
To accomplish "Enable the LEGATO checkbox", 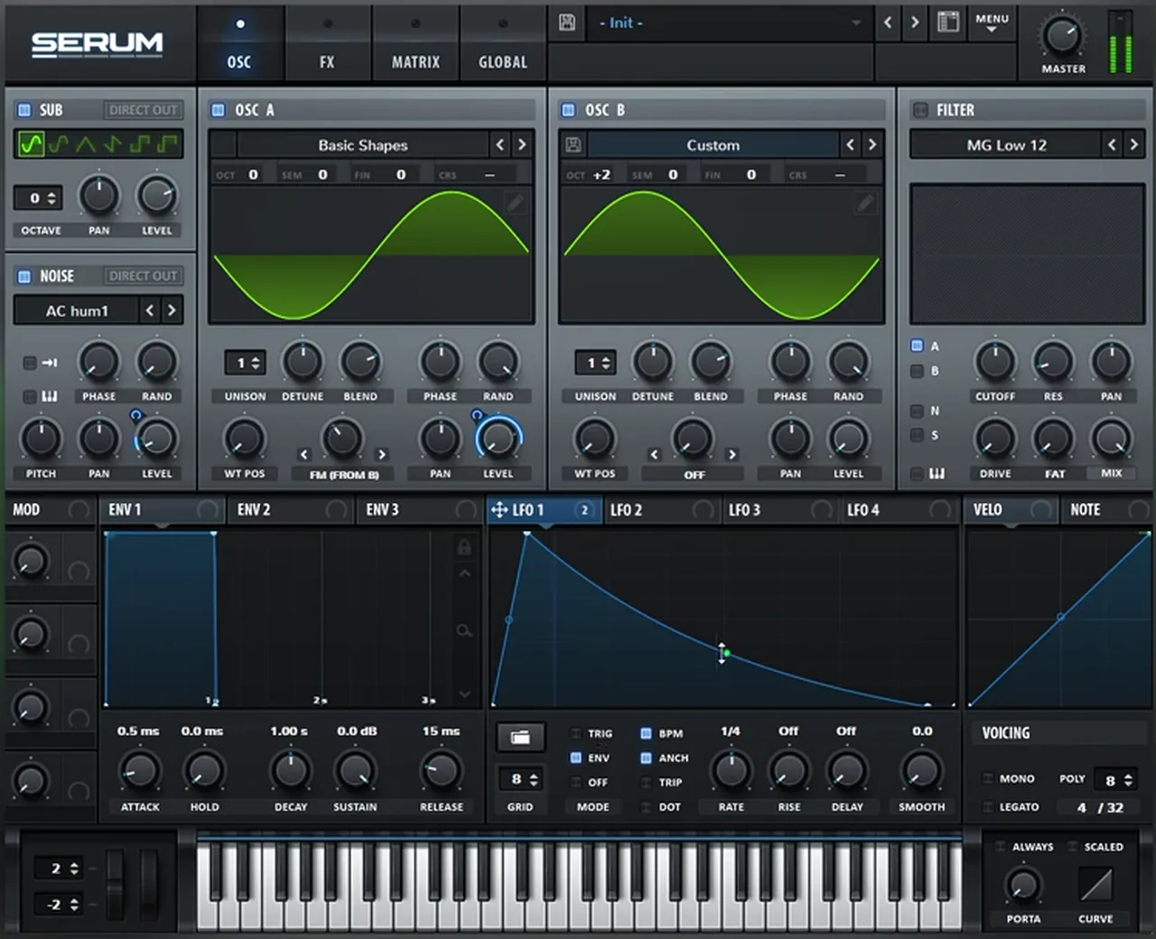I will (x=988, y=807).
